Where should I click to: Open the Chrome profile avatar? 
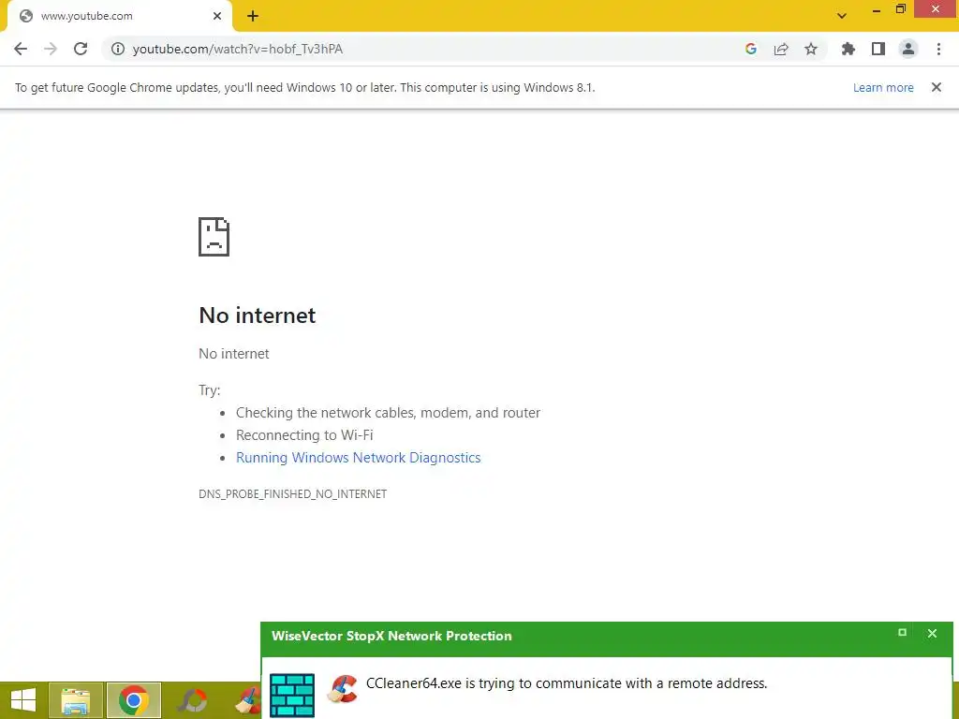pyautogui.click(x=908, y=49)
